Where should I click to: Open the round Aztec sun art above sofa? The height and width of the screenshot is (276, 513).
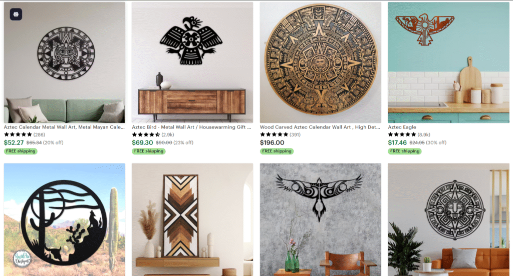(448, 219)
